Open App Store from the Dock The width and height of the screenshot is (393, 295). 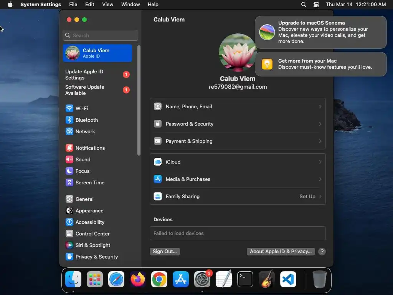point(181,279)
